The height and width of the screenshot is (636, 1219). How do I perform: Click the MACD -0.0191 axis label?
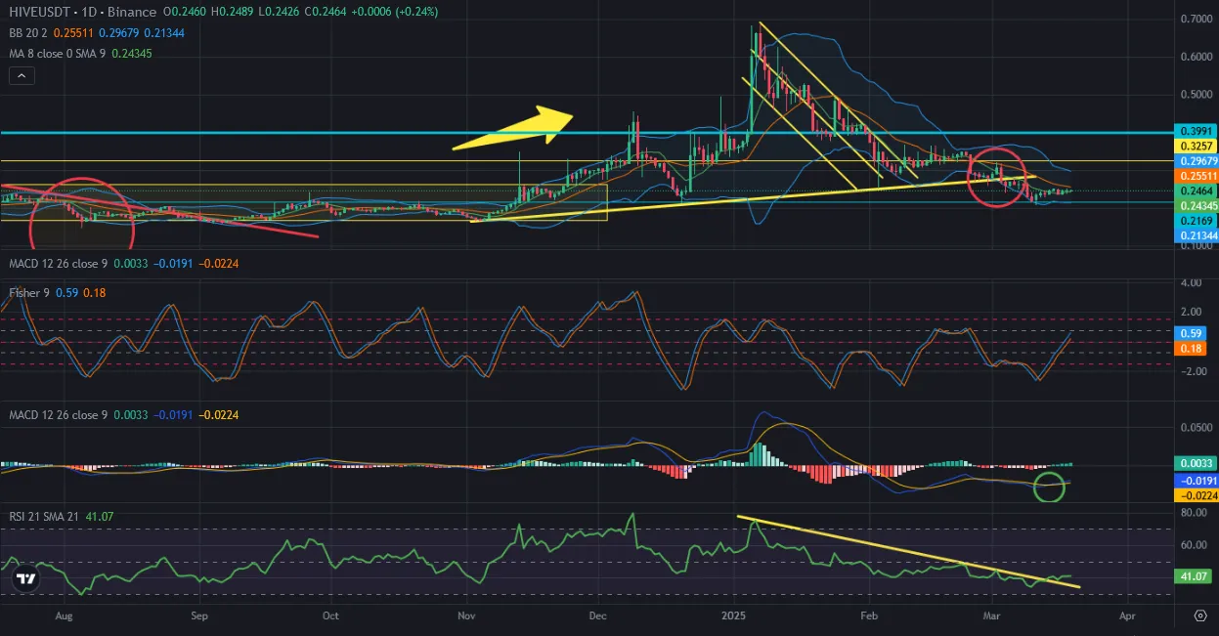[x=1195, y=481]
